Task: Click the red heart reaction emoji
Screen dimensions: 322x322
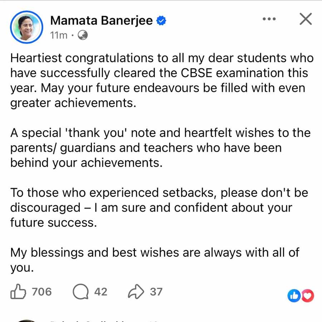Action: (307, 295)
